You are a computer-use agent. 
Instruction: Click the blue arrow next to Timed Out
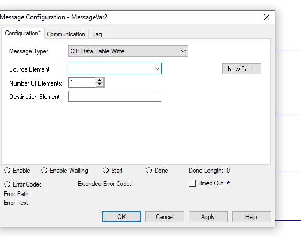point(228,183)
